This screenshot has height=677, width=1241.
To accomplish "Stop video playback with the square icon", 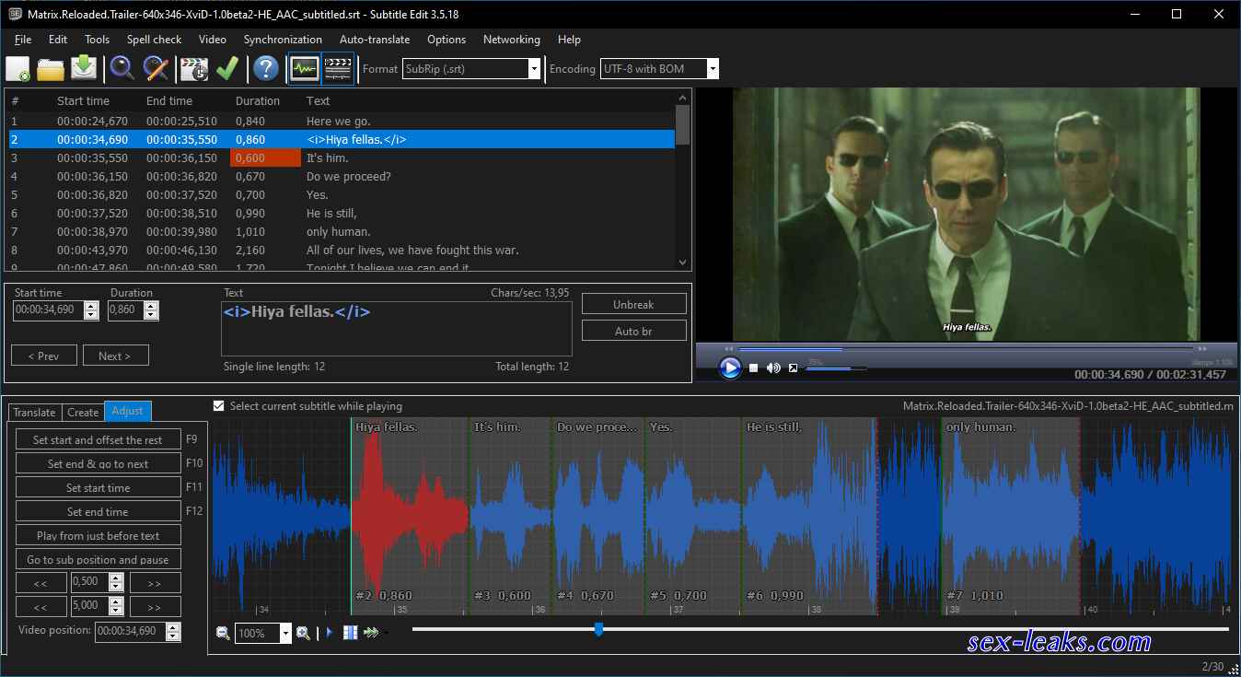I will [753, 368].
